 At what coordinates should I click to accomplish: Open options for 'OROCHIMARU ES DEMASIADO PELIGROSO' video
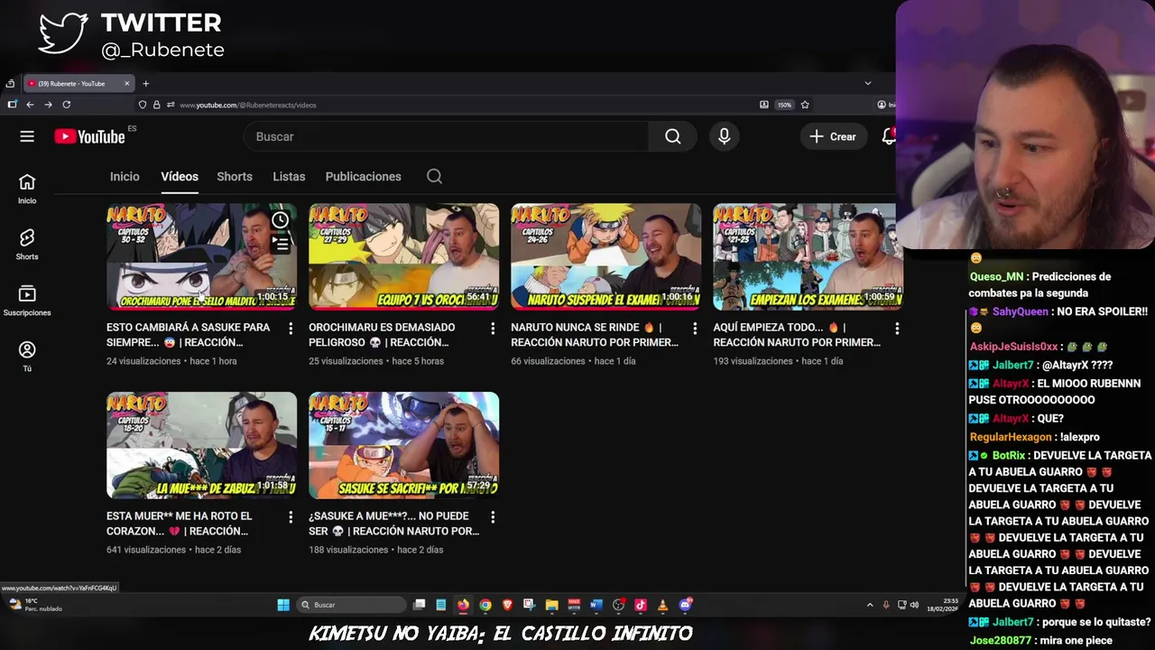493,329
